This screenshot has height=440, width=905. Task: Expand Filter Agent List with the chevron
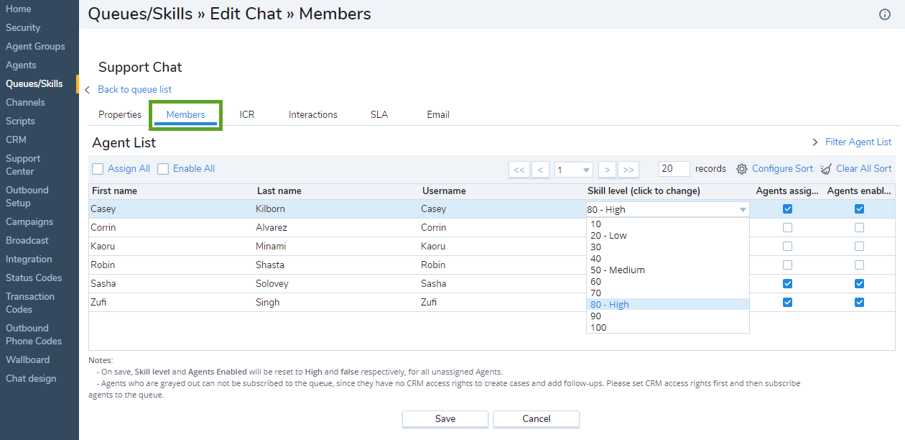pos(815,142)
